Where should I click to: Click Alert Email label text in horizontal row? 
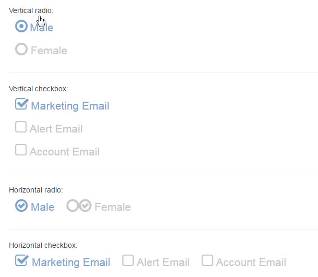(163, 262)
